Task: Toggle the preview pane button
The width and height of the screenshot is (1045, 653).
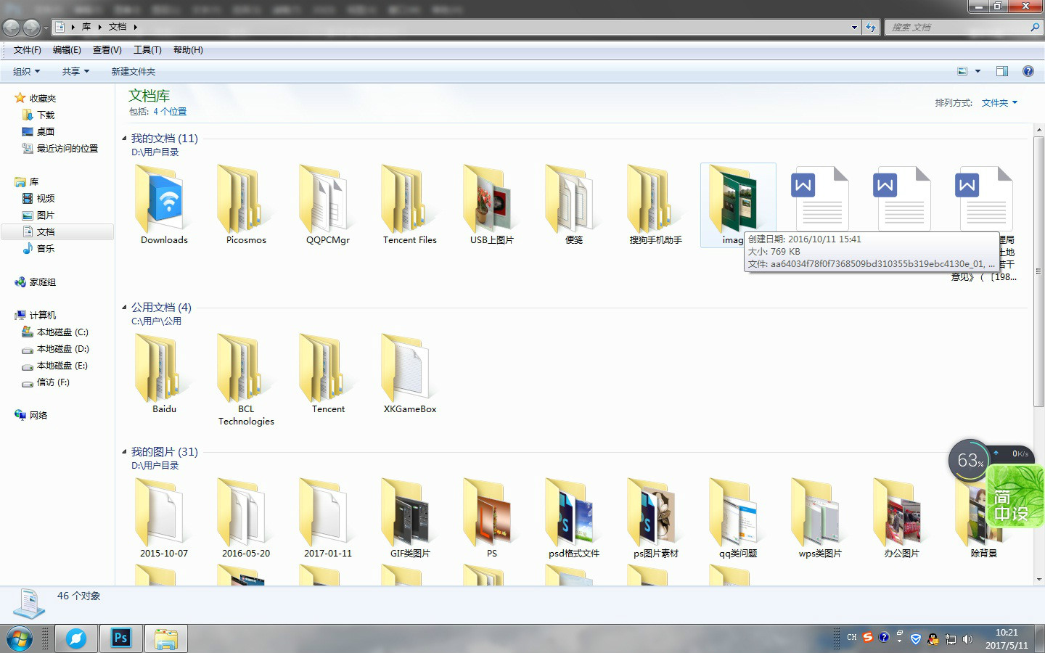Action: pos(1002,71)
